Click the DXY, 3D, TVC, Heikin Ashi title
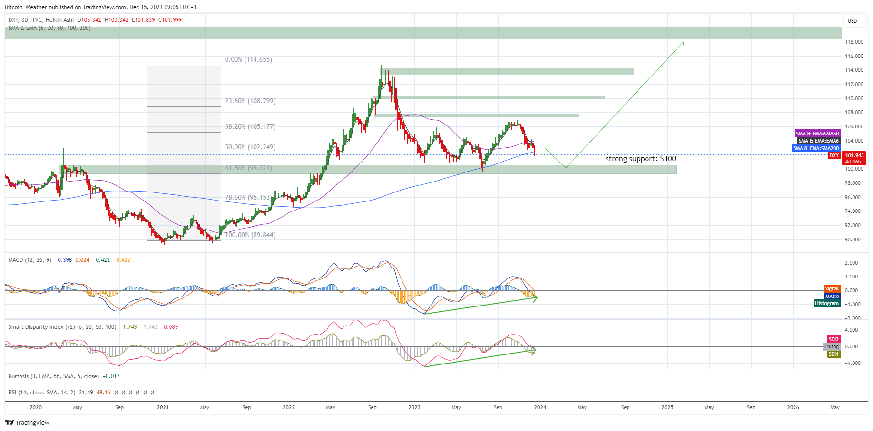Viewport: 873px width, 431px height. coord(41,20)
